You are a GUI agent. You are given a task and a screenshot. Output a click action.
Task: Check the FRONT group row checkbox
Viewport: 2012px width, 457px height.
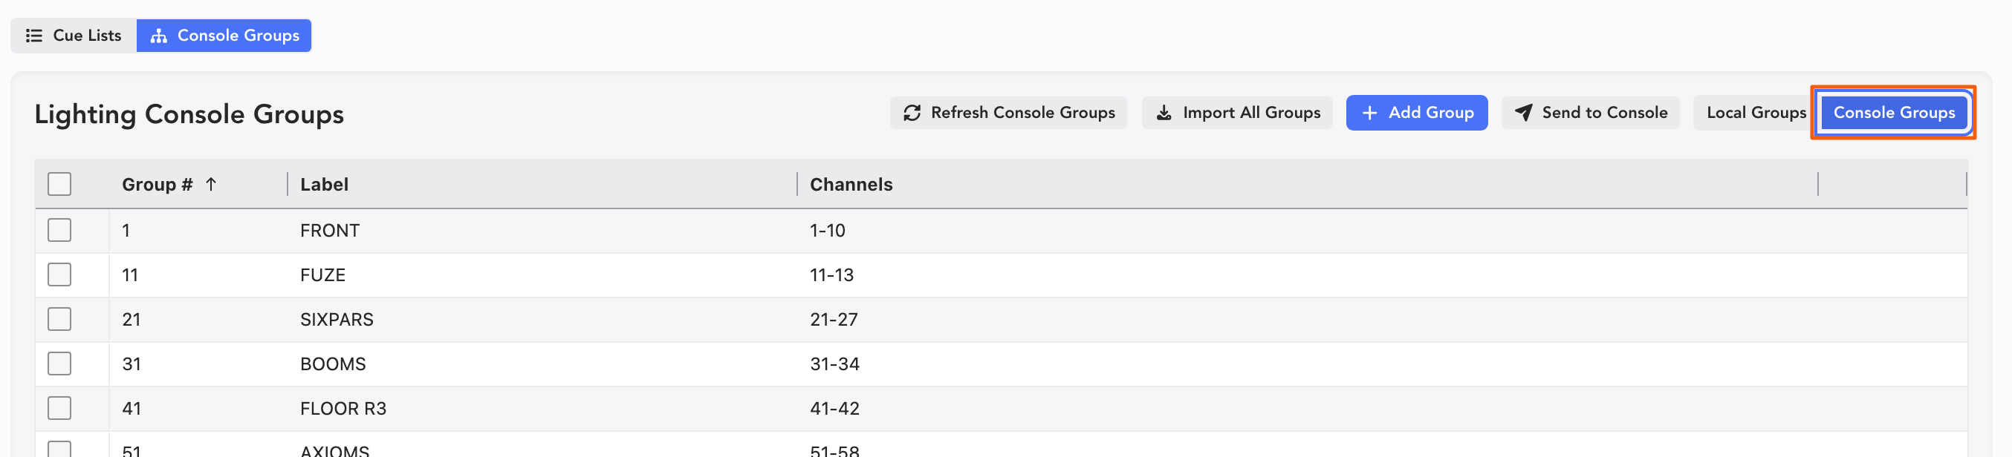pos(59,230)
